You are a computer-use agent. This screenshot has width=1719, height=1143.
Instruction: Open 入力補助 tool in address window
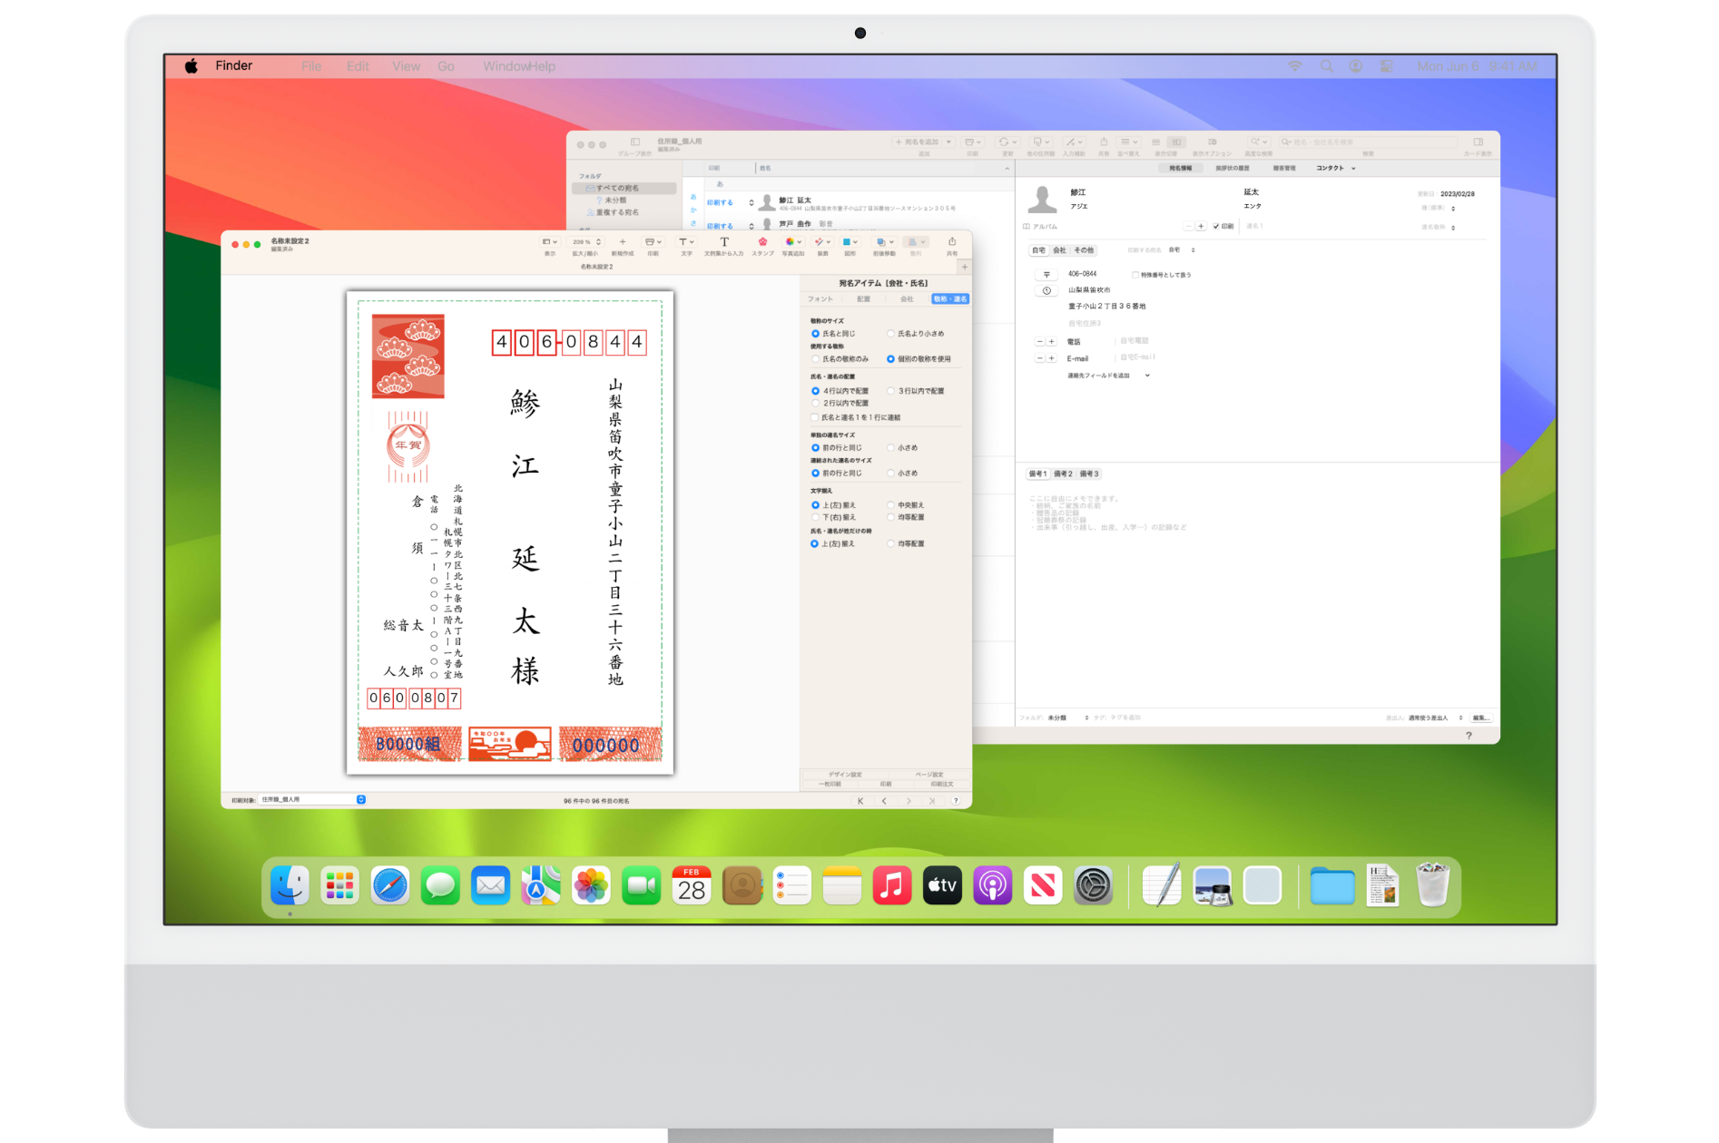(x=1074, y=142)
